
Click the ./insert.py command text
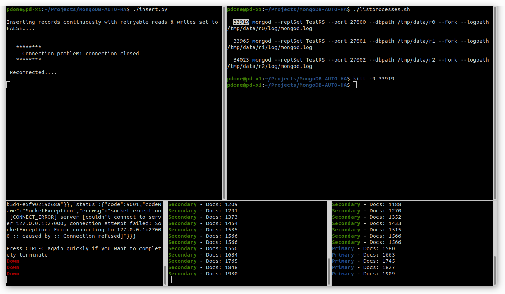pyautogui.click(x=150, y=9)
